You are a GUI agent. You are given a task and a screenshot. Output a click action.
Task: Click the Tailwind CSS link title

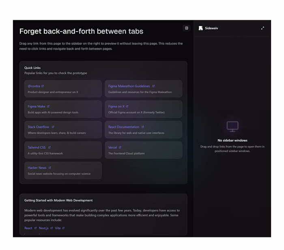[37, 148]
